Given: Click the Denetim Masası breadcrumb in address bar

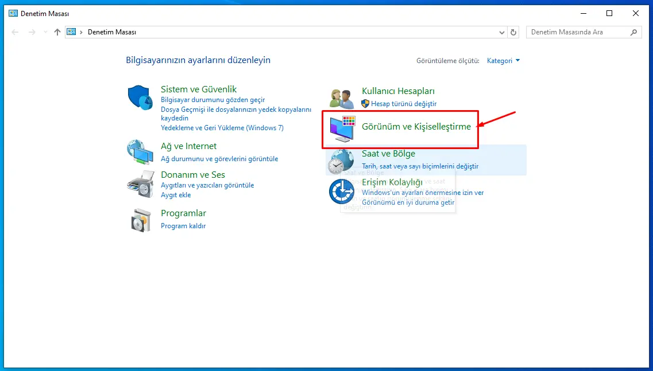Looking at the screenshot, I should 112,32.
